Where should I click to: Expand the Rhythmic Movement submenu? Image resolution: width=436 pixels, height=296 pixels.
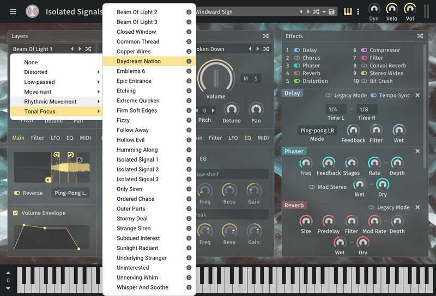pyautogui.click(x=56, y=102)
